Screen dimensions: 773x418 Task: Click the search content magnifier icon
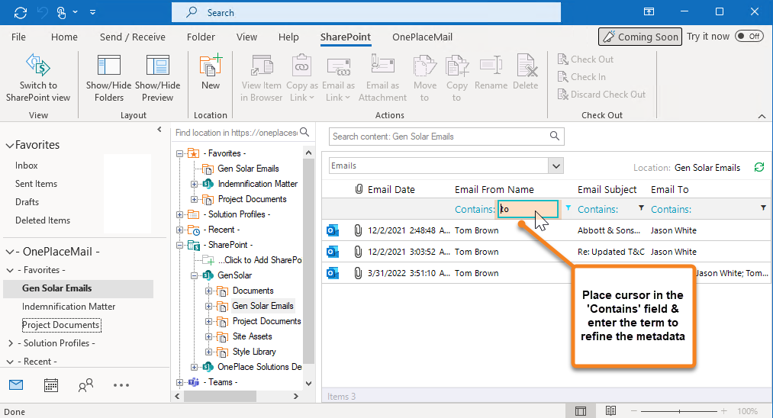[556, 137]
